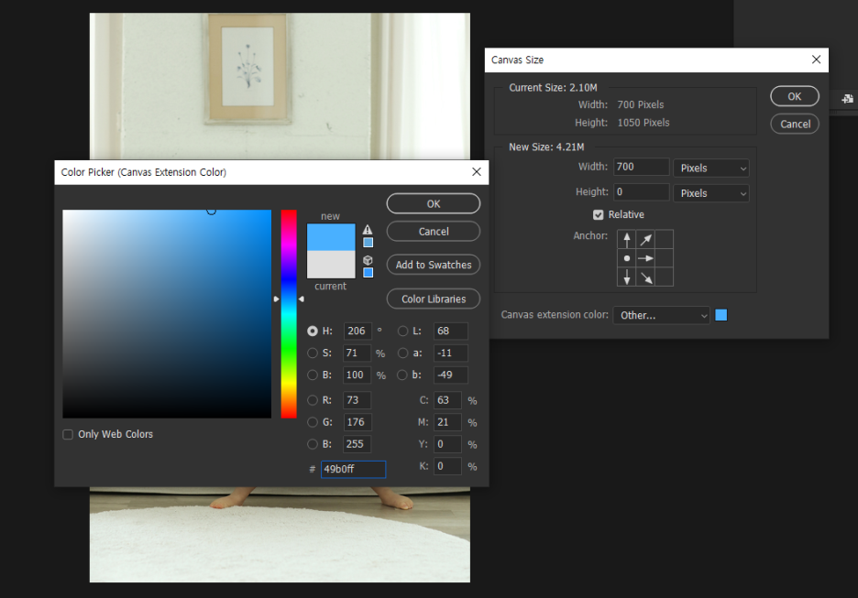
Task: Set anchor to the bottom-right empty cell
Action: 665,277
